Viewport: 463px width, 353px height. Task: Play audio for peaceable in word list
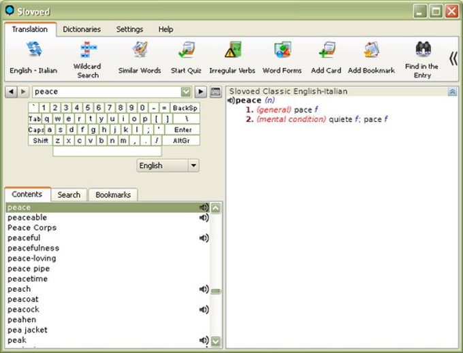(204, 218)
